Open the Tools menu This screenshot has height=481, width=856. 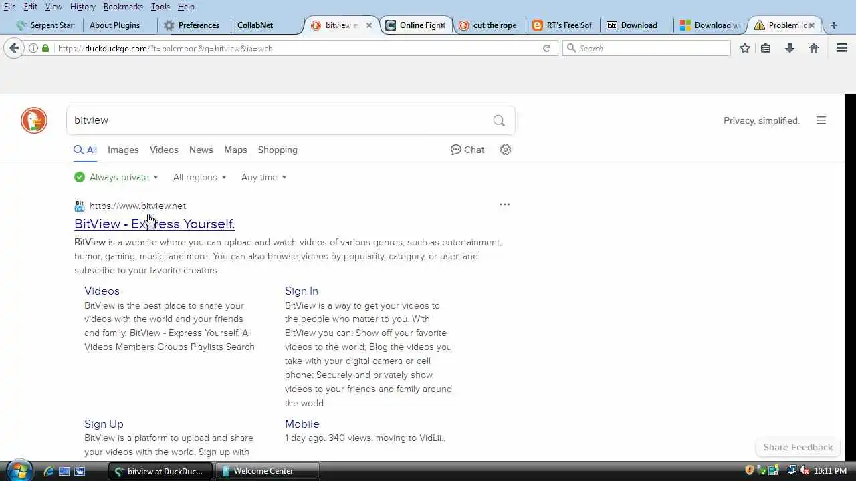point(160,6)
